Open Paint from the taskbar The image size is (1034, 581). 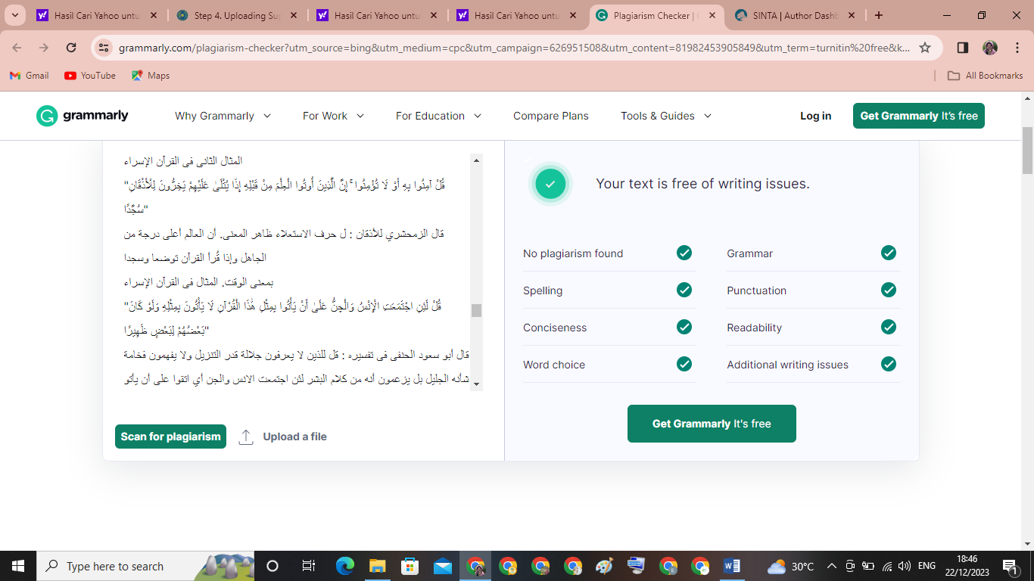point(603,566)
